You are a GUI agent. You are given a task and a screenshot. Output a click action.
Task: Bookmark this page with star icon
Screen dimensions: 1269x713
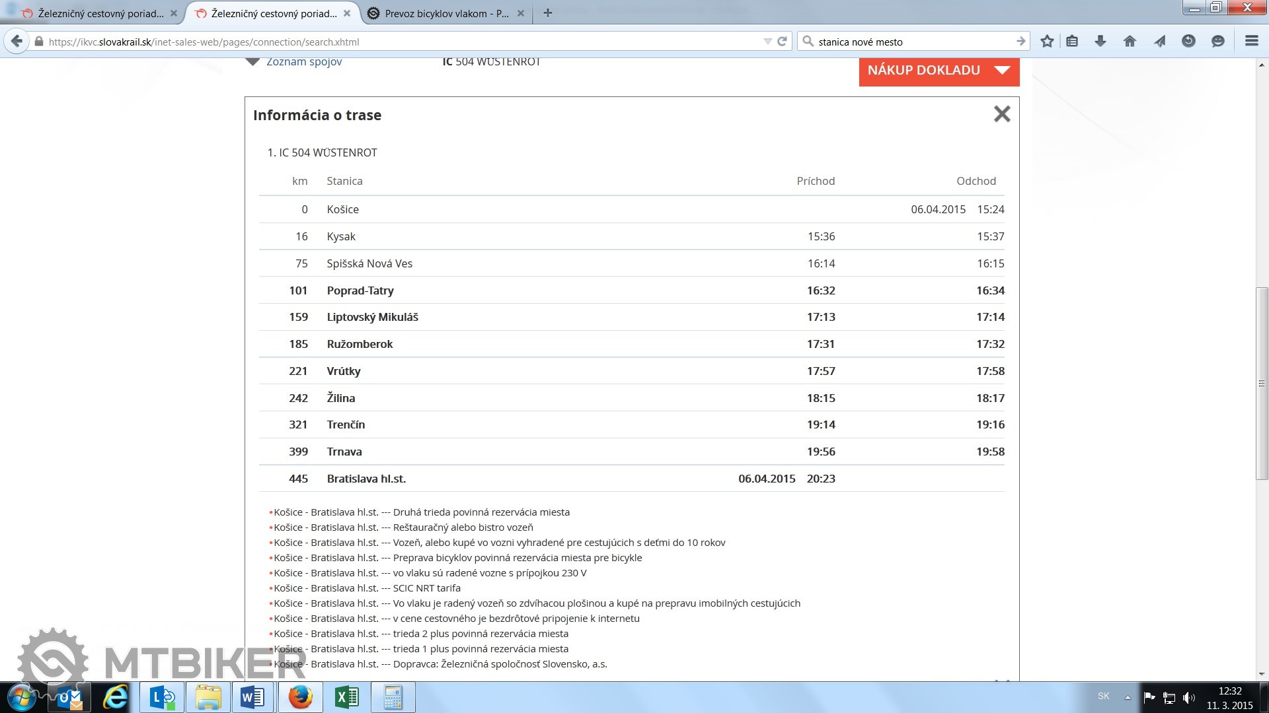tap(1047, 42)
